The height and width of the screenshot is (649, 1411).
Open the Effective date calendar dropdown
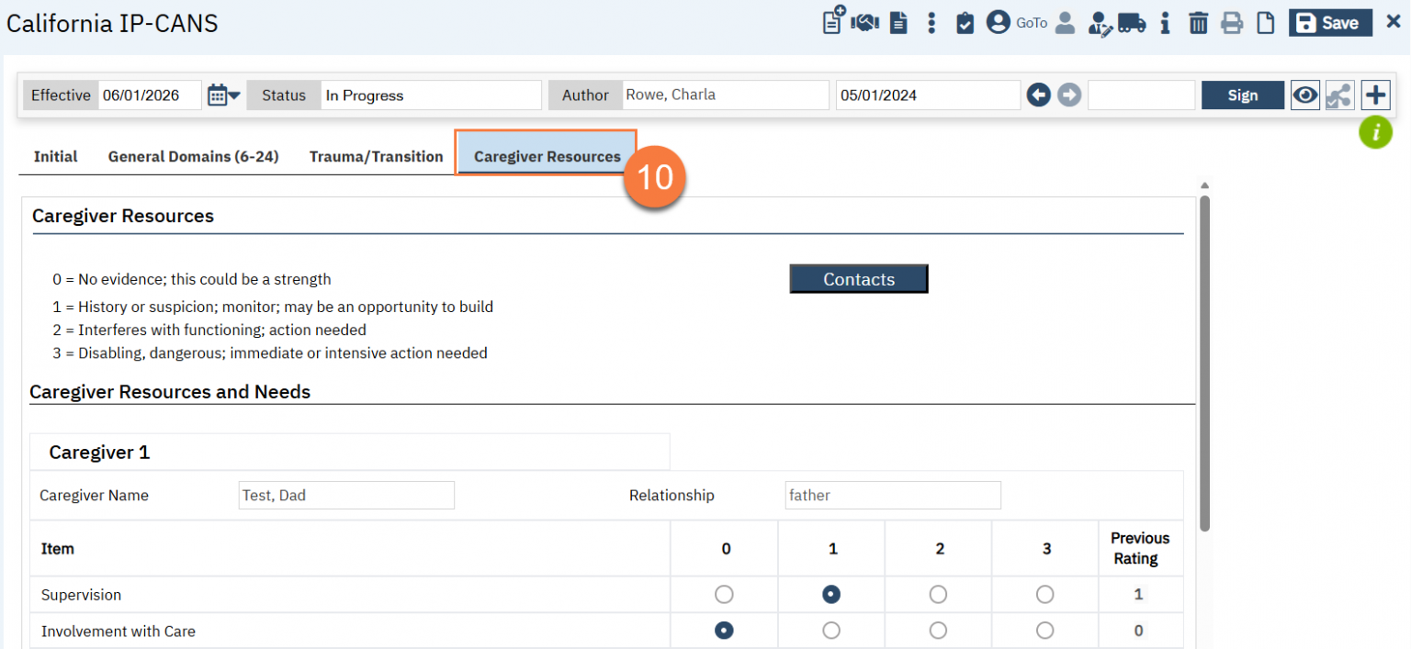223,95
